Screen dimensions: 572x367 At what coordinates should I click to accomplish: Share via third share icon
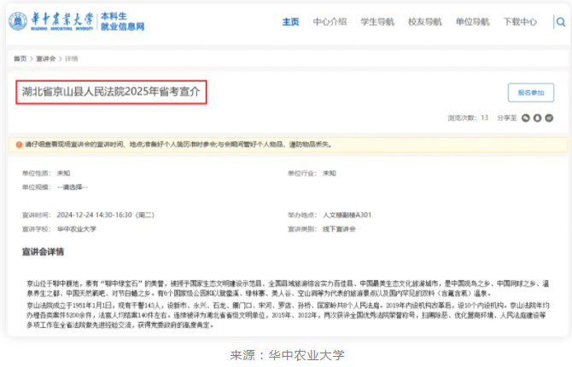549,118
